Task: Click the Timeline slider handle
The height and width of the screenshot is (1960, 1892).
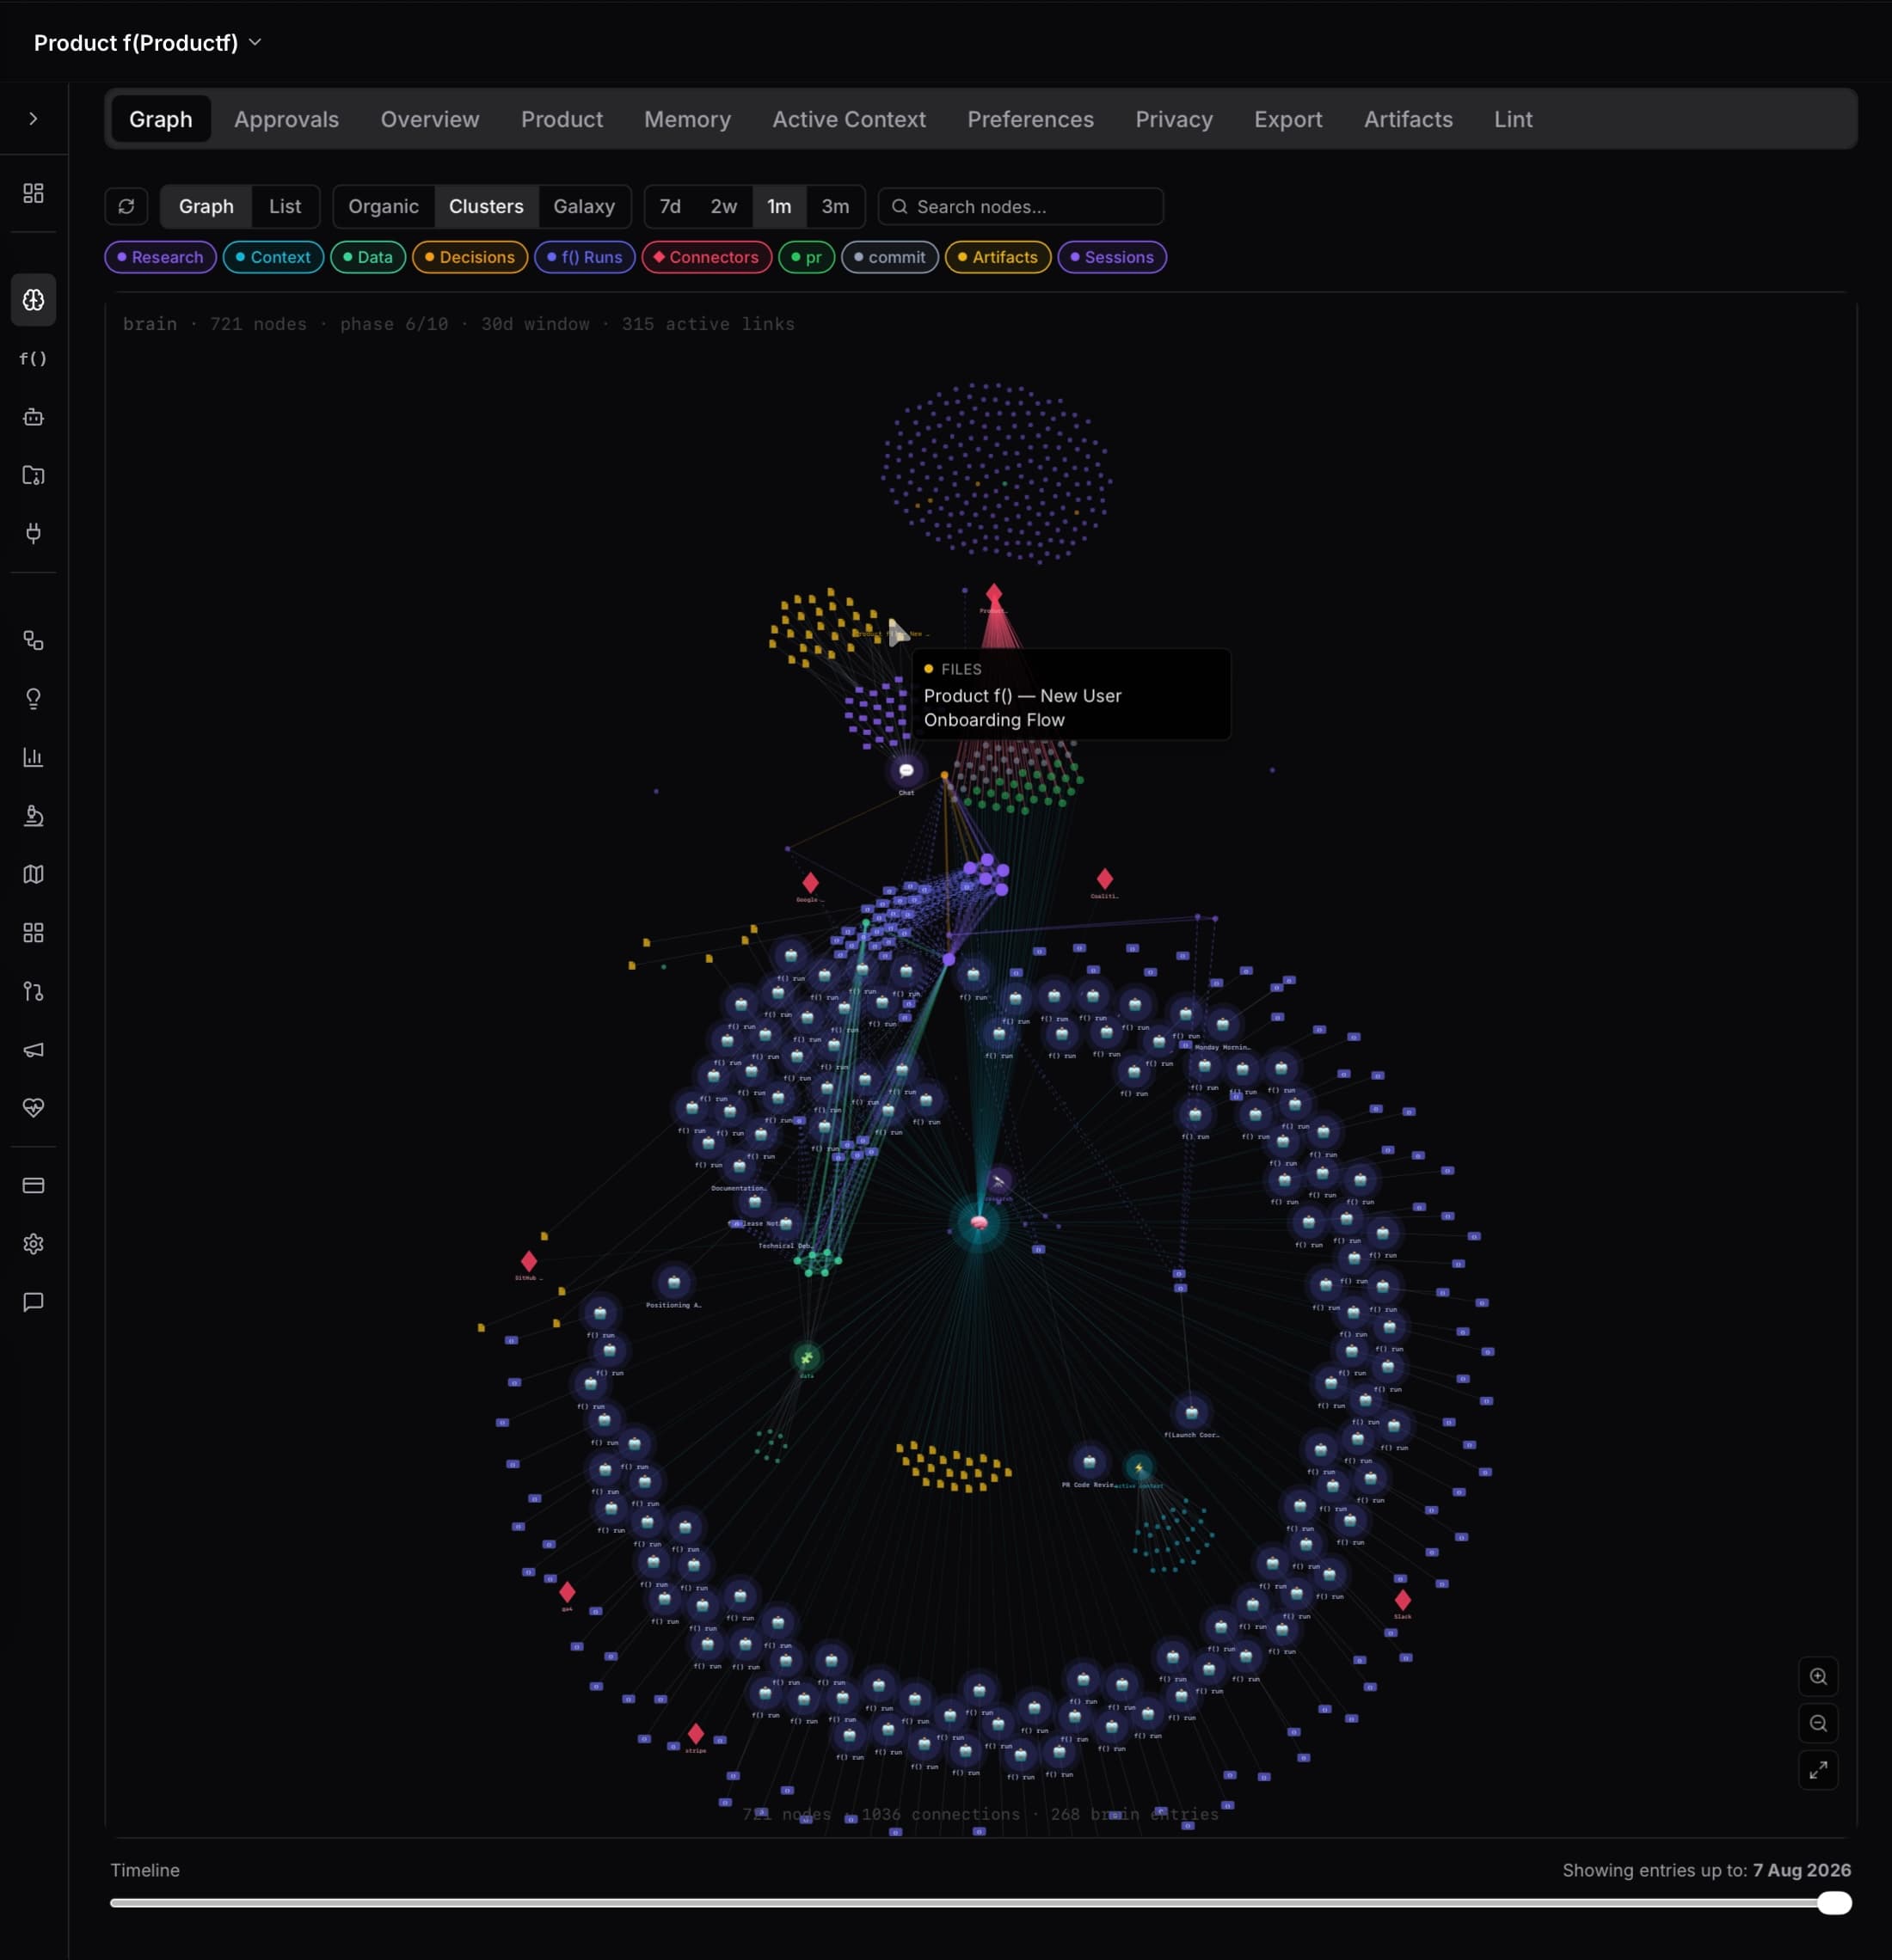Action: pyautogui.click(x=1834, y=1903)
